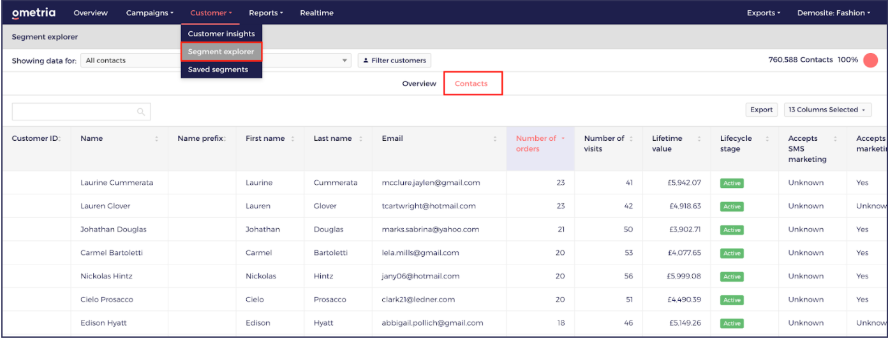Click the red status circle icon
This screenshot has height=339, width=888.
(x=870, y=60)
